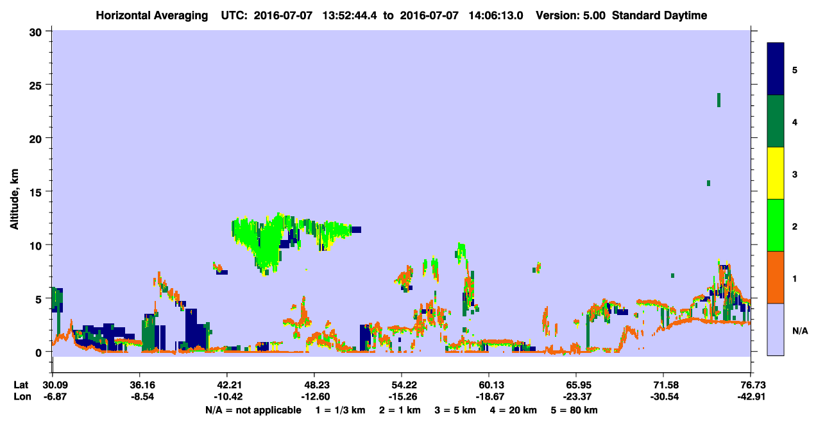834x428 pixels.
Task: Click longitude value '-30.54'
Action: (663, 397)
